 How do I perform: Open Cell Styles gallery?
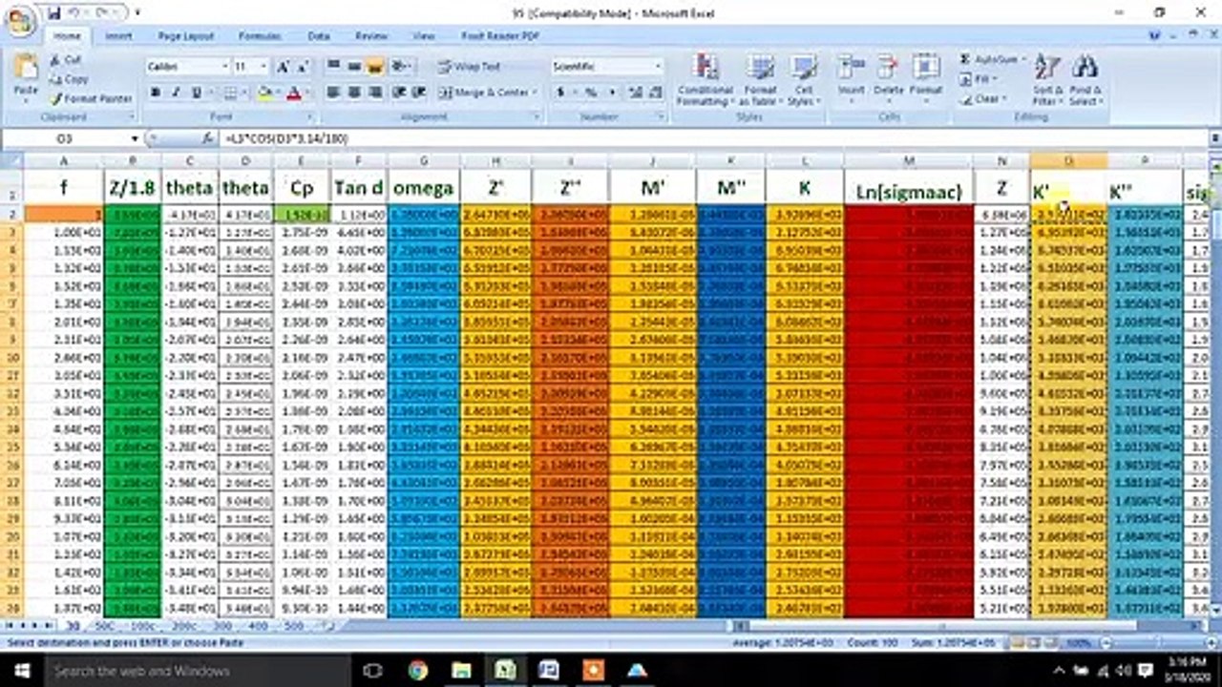click(803, 79)
